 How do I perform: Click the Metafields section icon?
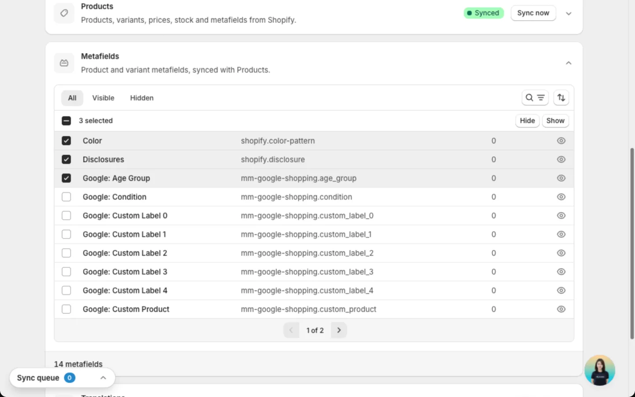coord(64,63)
